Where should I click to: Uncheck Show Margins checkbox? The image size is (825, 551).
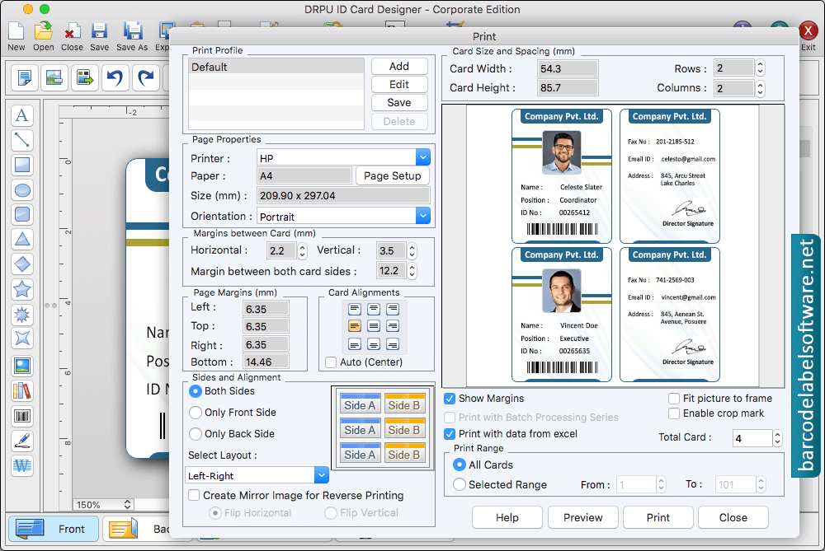450,399
